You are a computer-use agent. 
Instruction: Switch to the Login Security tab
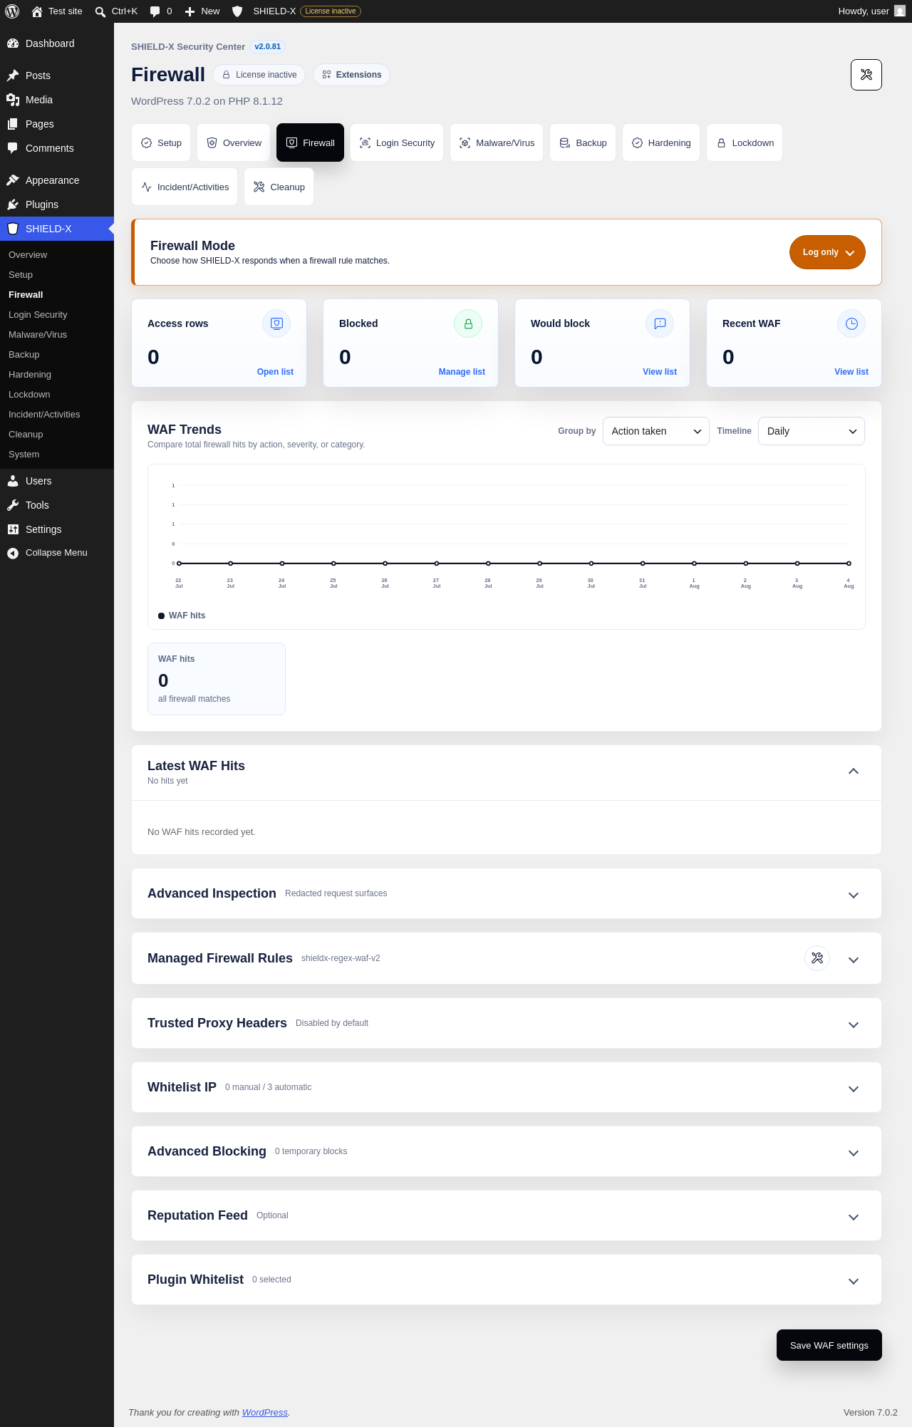coord(397,142)
